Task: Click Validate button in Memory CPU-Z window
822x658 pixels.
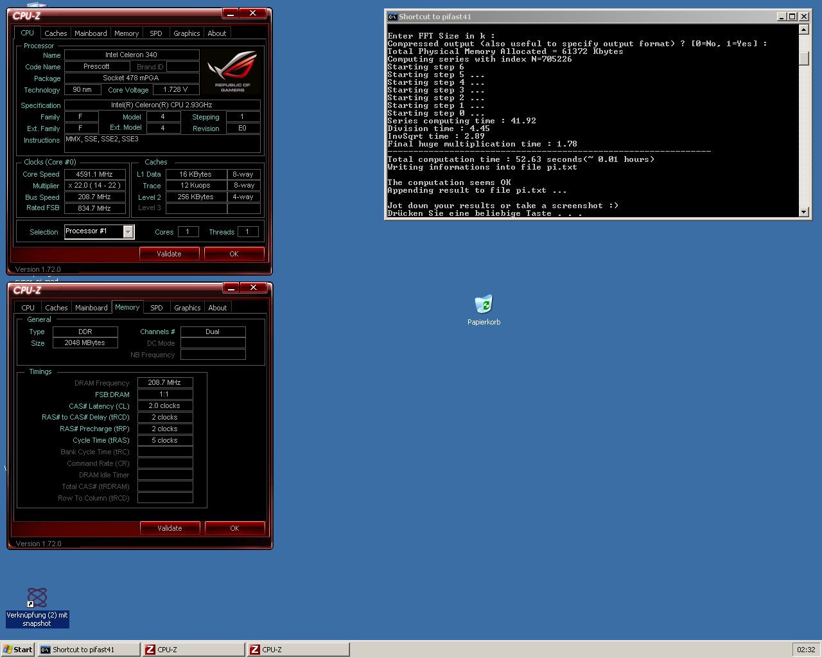Action: (170, 528)
